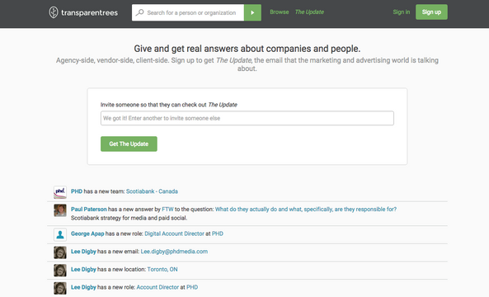Screen dimensions: 489x297
Task: Open the PHD name link in new team row
Action: point(77,191)
